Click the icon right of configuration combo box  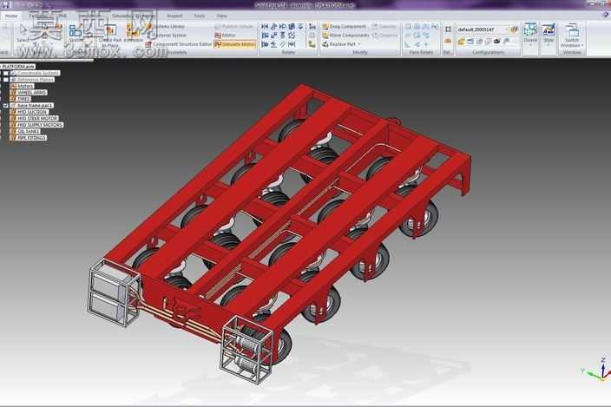pyautogui.click(x=514, y=30)
